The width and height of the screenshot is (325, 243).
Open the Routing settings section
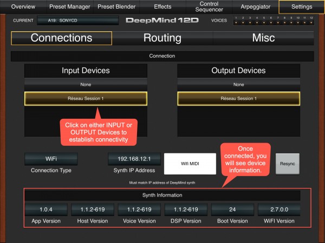point(162,38)
